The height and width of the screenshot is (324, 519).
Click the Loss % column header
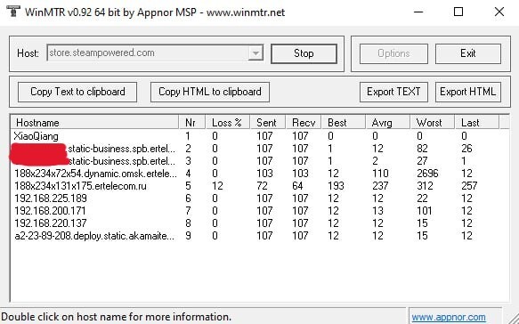tap(228, 123)
